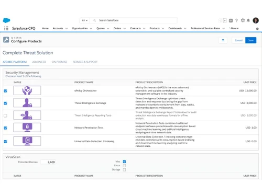Click the edit navigation pencil icon
This screenshot has width=262, height=196.
(x=257, y=29)
